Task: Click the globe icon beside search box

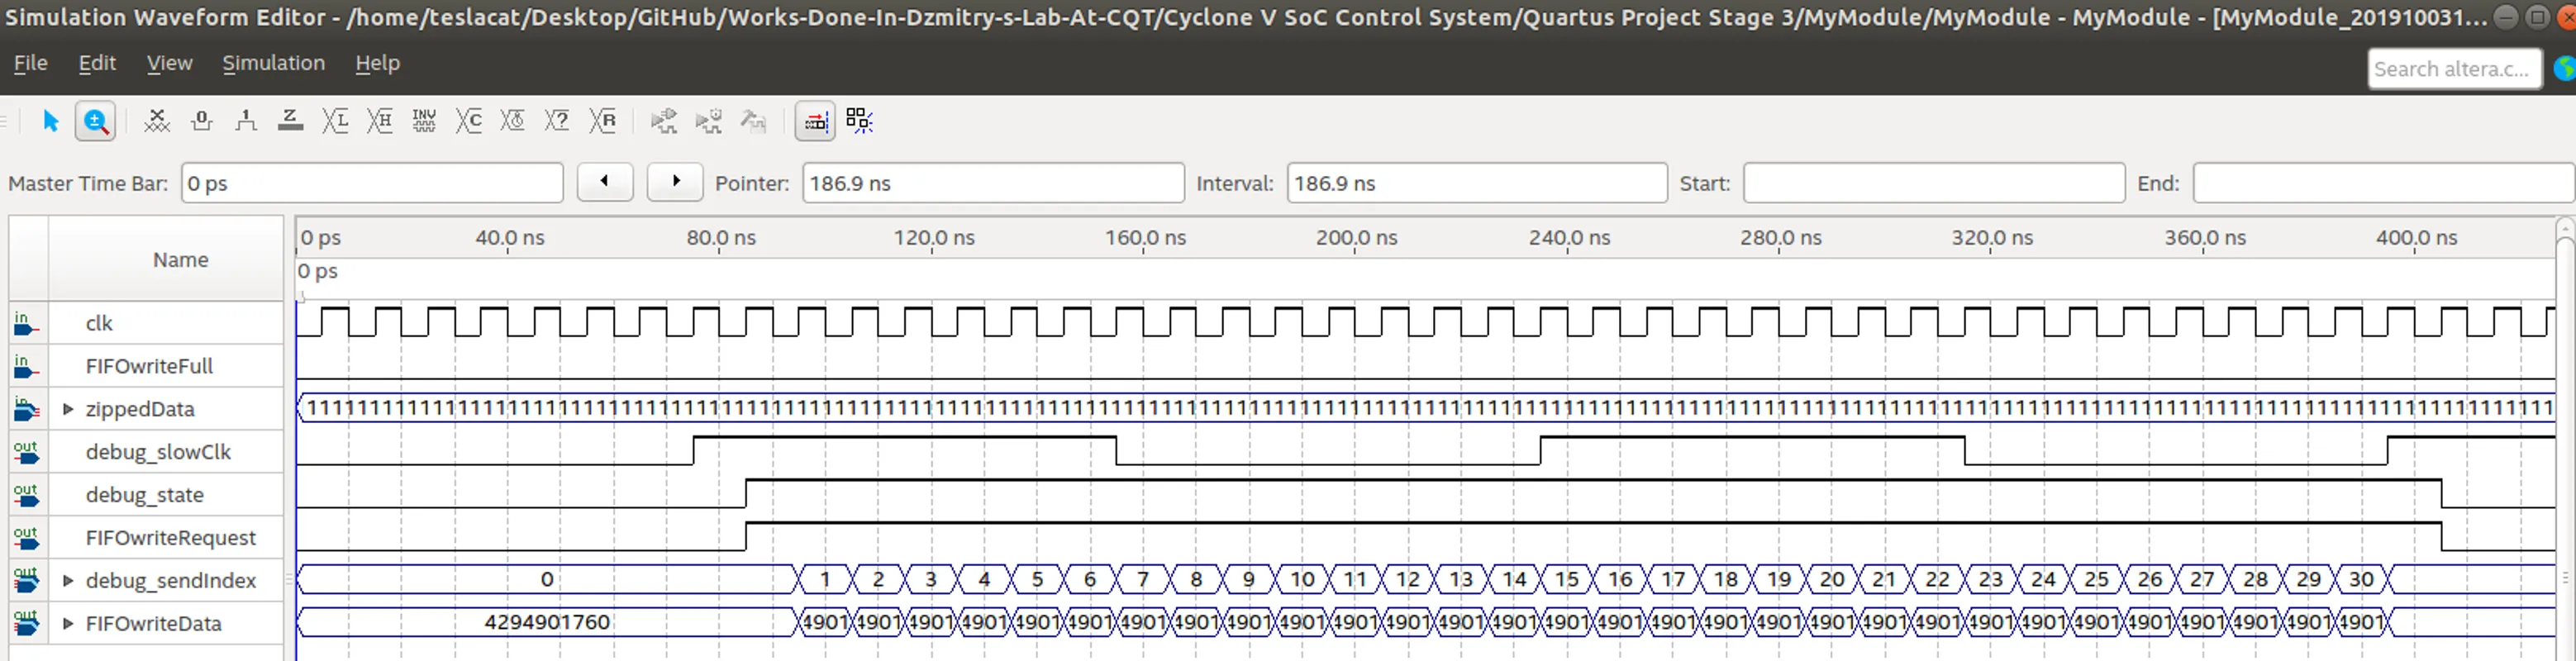Action: click(2565, 69)
